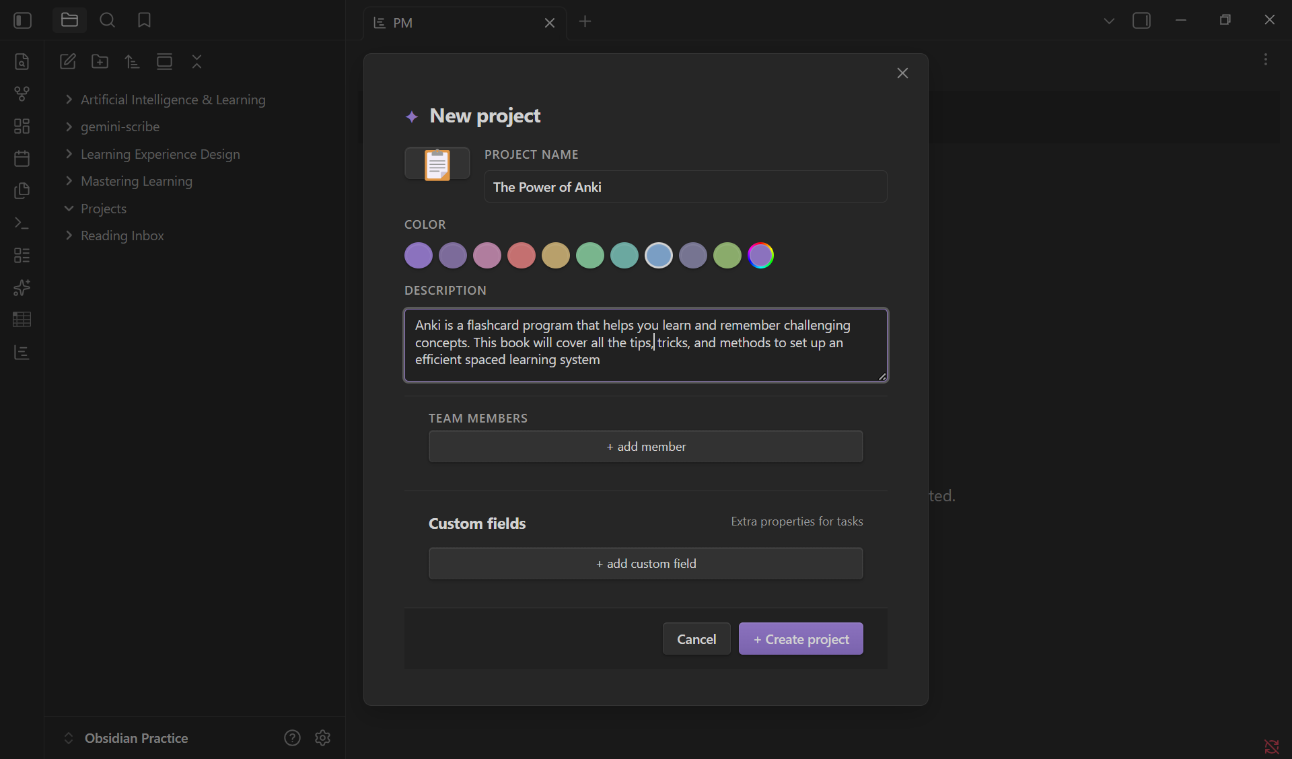Create a new note with pencil icon
This screenshot has width=1292, height=759.
click(68, 61)
